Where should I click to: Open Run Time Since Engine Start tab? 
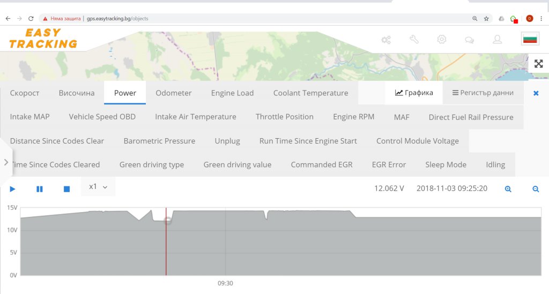(308, 141)
